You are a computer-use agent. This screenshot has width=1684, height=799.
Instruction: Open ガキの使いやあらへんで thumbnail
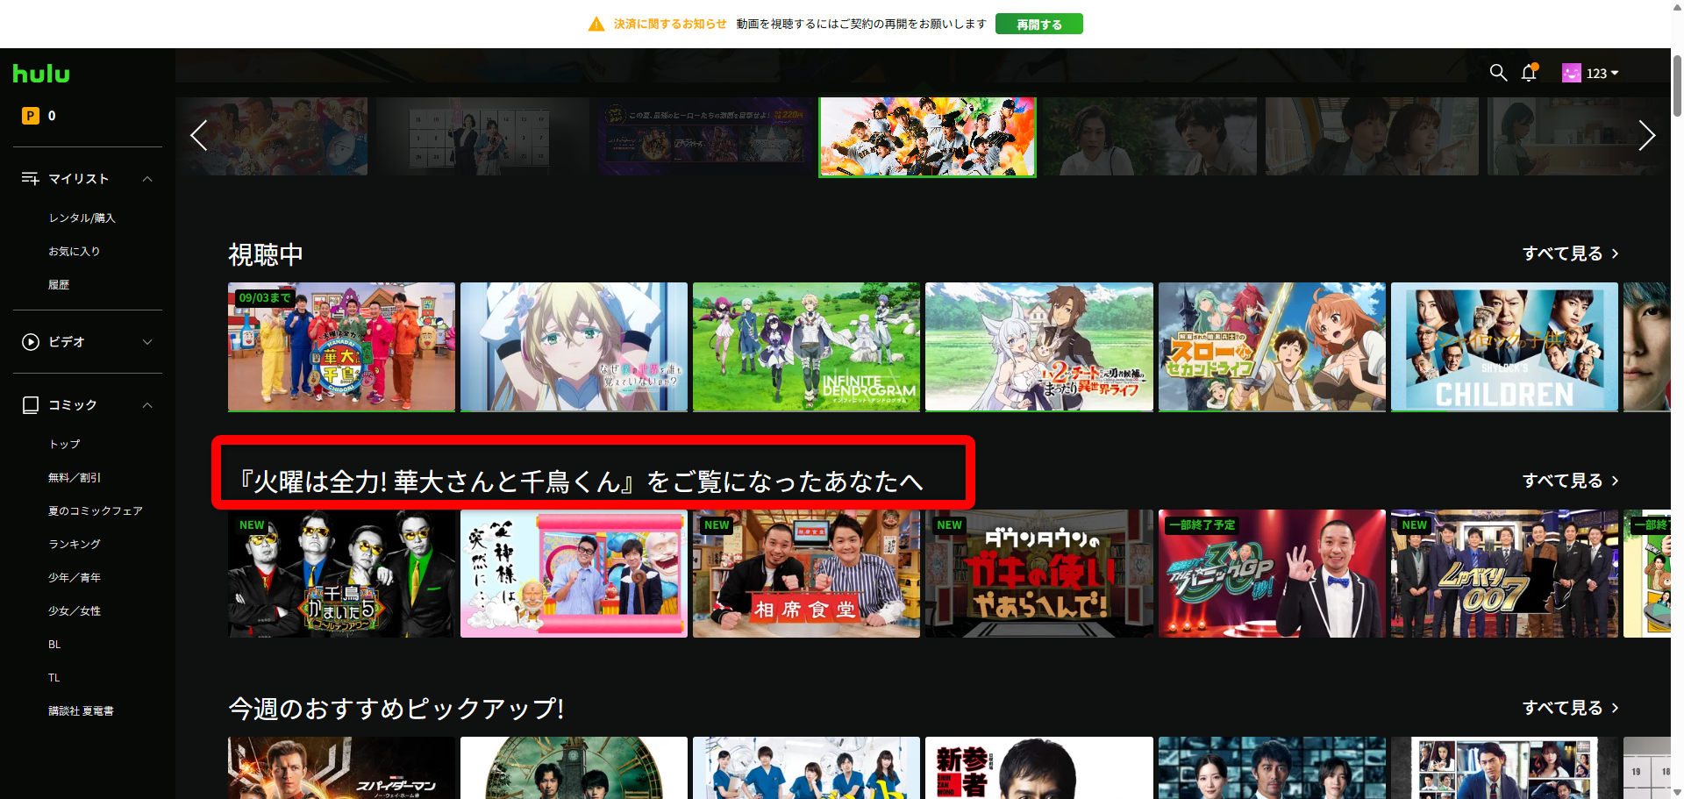(x=1039, y=574)
